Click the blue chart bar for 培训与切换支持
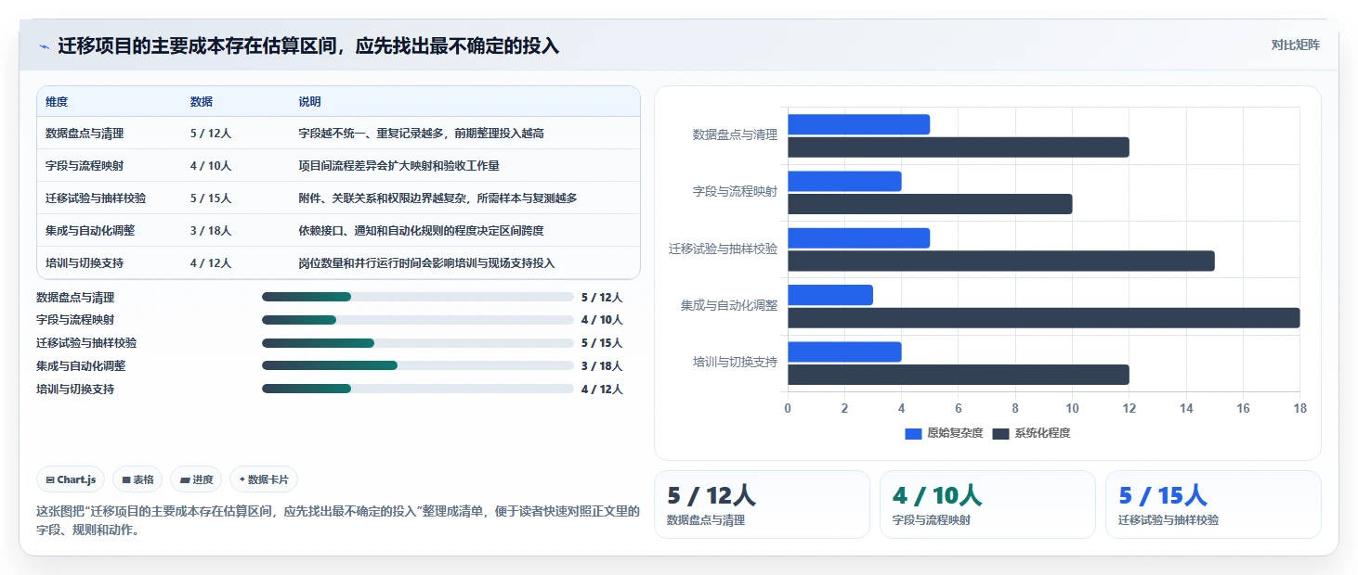This screenshot has height=575, width=1358. [844, 351]
